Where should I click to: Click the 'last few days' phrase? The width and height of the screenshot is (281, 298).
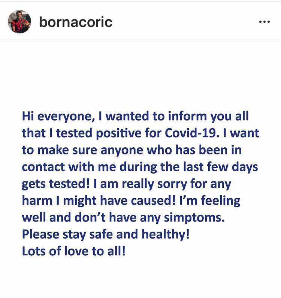[220, 167]
